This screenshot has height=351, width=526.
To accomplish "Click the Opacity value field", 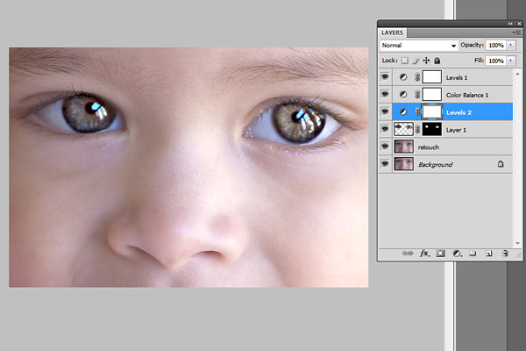I will 496,45.
